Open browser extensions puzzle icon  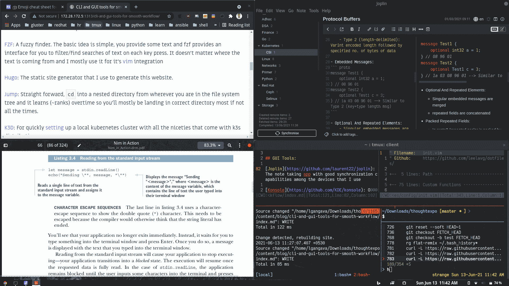coord(231,16)
